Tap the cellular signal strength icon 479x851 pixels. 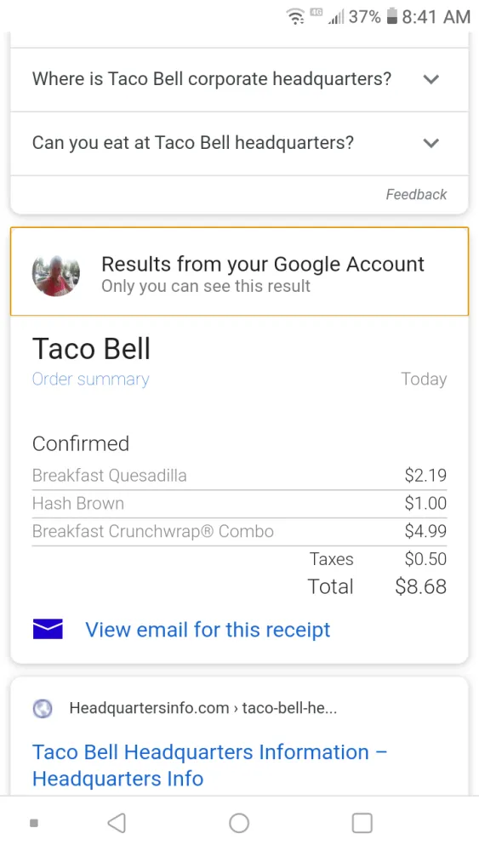(x=336, y=18)
